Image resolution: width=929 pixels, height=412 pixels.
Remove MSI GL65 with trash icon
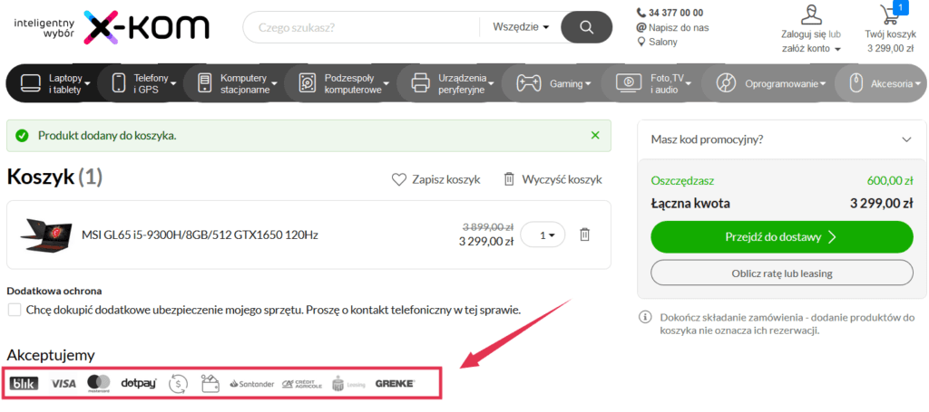585,235
